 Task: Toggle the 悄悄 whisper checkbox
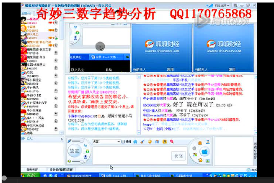[123, 142]
